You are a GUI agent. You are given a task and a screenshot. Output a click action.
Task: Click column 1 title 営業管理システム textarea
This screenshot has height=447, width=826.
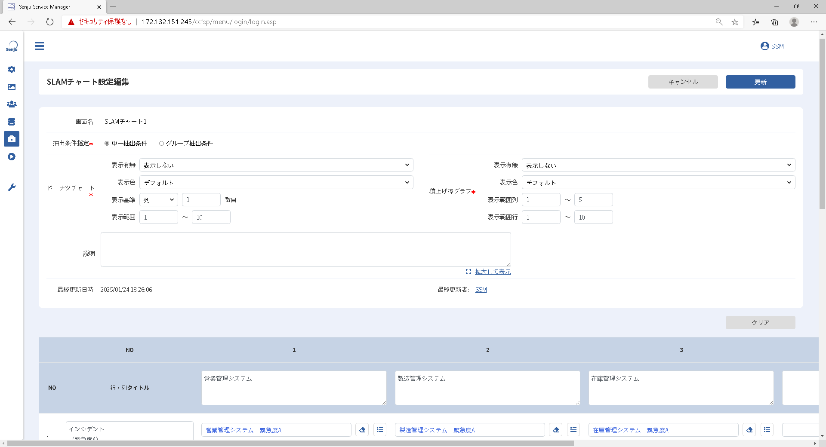click(294, 388)
